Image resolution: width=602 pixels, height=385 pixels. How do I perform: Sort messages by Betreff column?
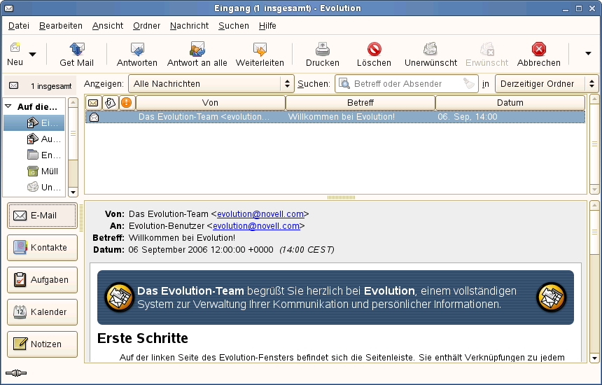click(x=360, y=103)
